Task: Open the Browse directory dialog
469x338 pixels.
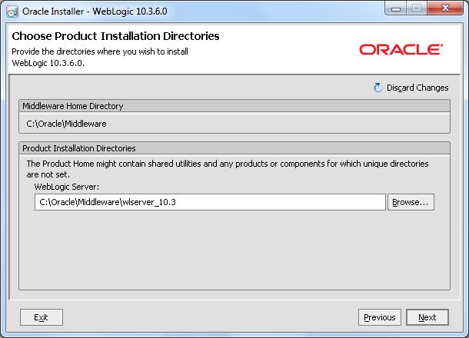Action: point(411,202)
